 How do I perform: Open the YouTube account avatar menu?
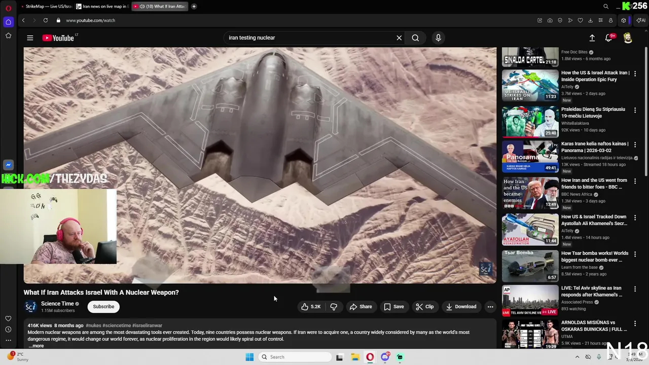pyautogui.click(x=628, y=38)
